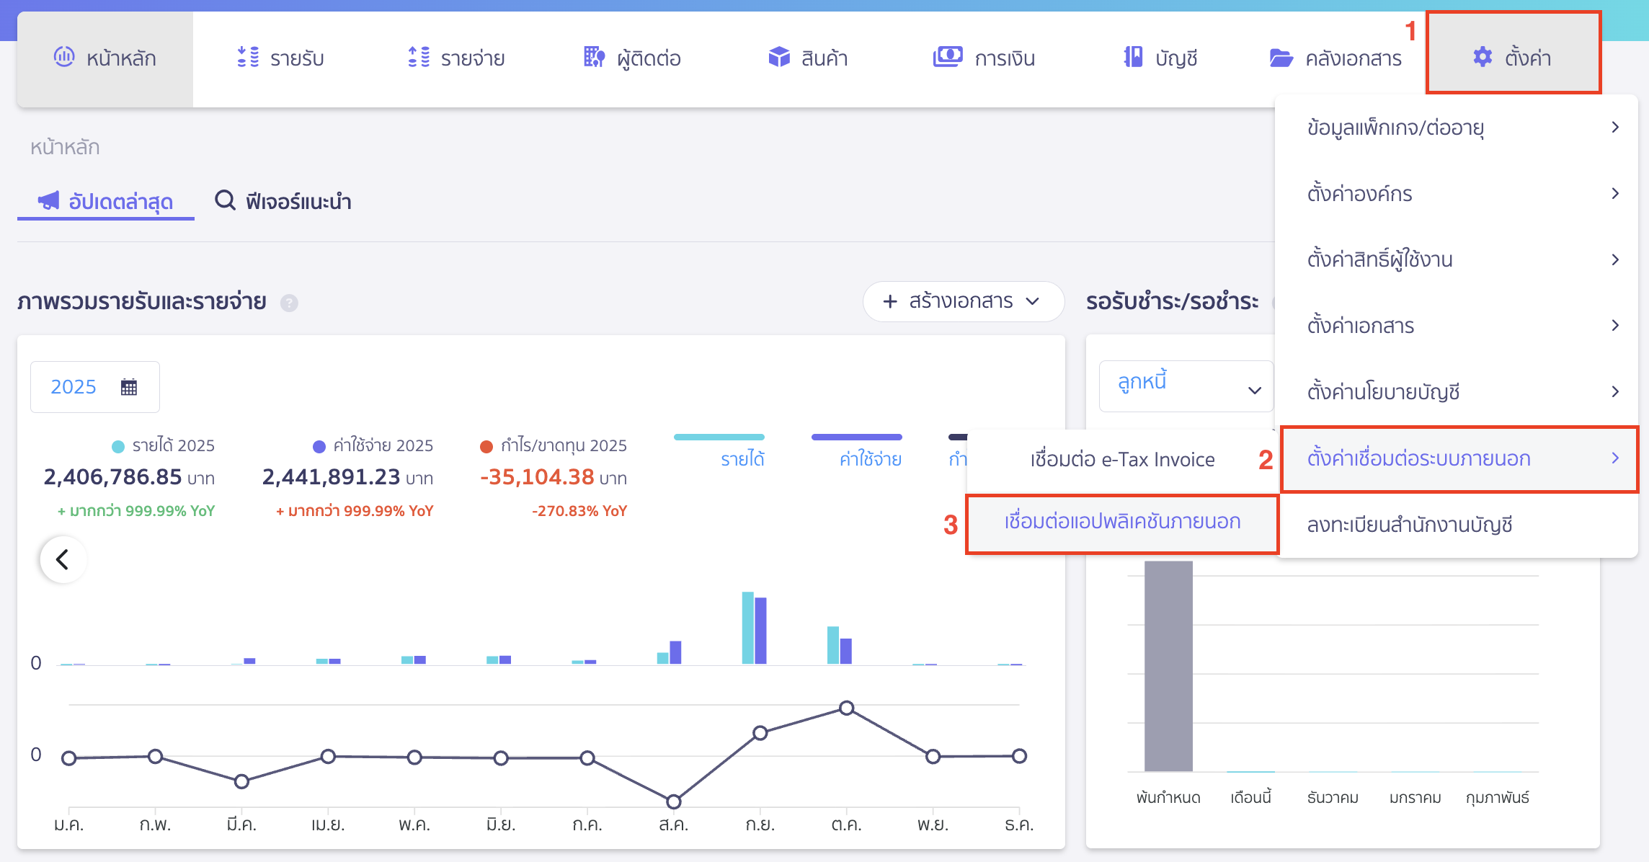Switch to the ฟีเจอร์แนะนำ tab
1649x862 pixels.
[x=283, y=201]
